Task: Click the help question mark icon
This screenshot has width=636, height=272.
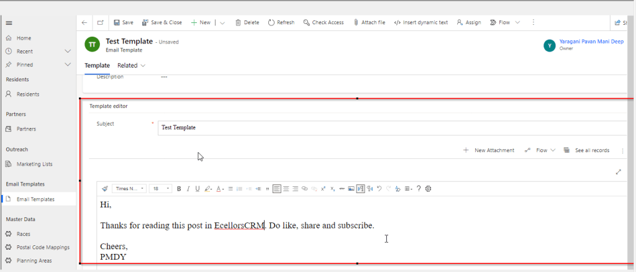Action: (419, 189)
